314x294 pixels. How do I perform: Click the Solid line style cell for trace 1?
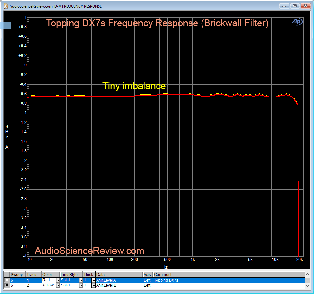click(x=70, y=280)
